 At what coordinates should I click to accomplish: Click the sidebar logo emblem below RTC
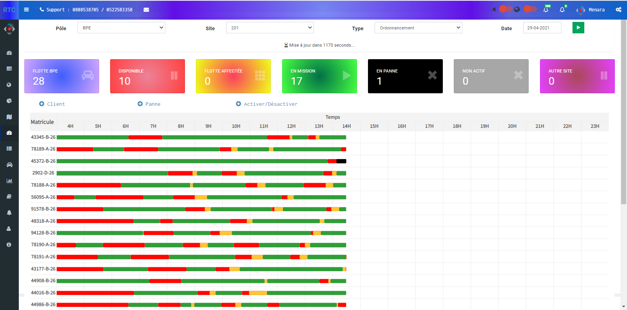click(x=9, y=29)
